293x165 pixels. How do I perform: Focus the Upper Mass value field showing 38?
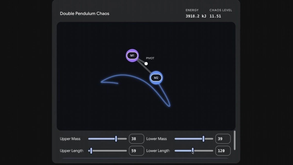point(136,139)
